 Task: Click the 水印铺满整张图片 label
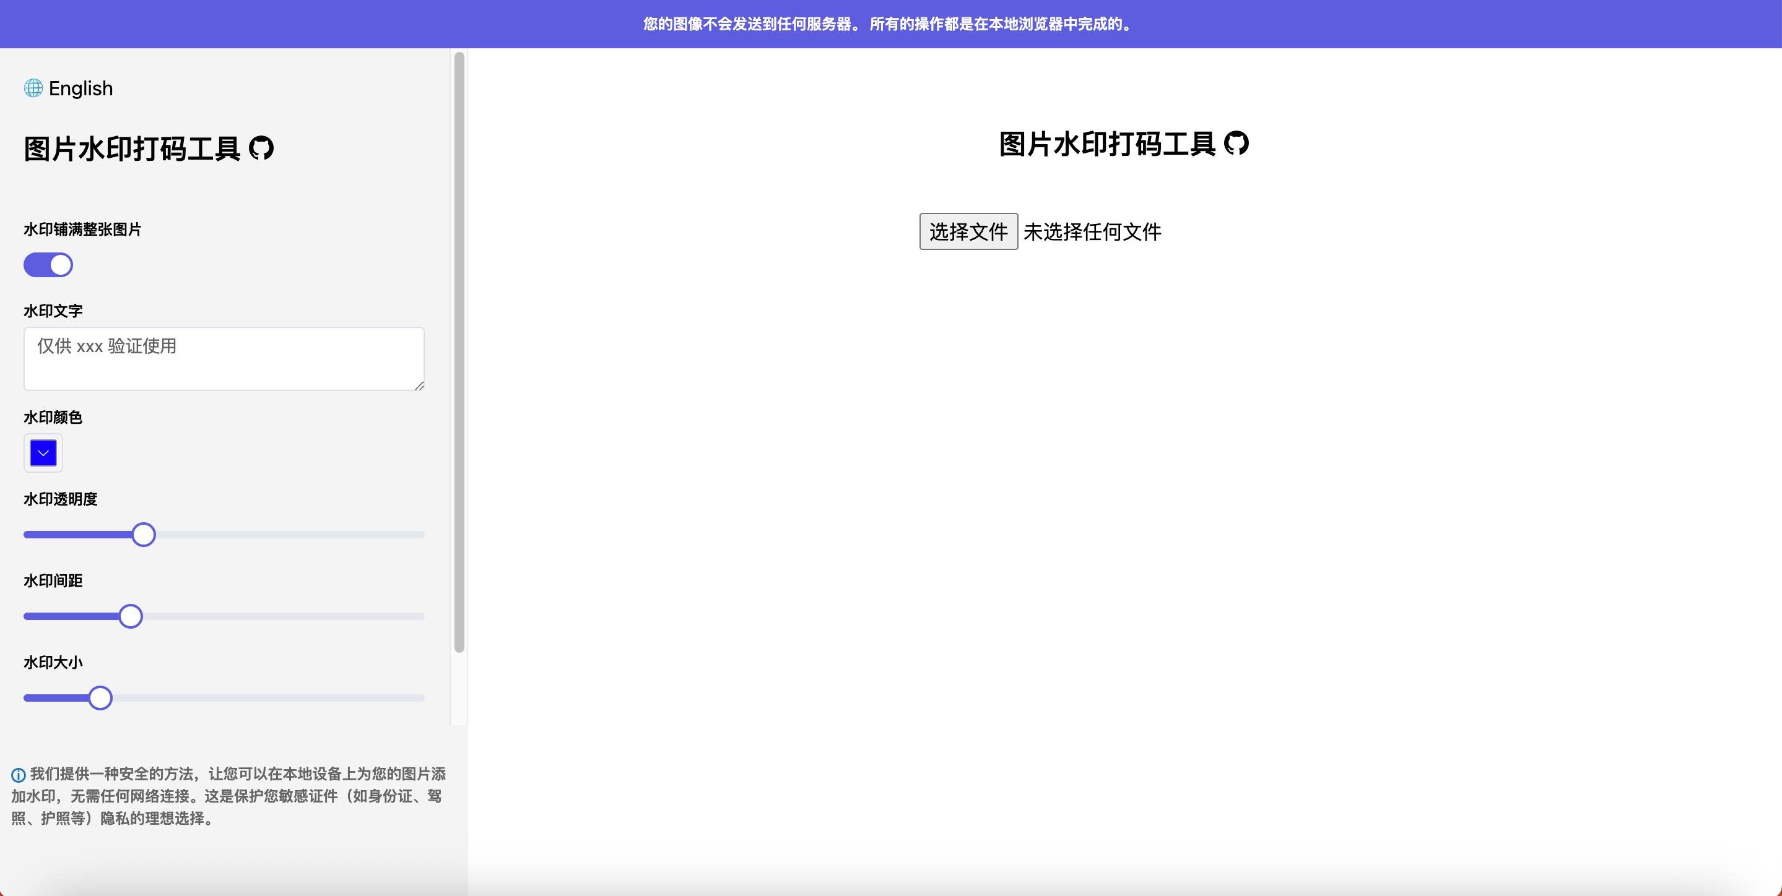[x=82, y=229]
